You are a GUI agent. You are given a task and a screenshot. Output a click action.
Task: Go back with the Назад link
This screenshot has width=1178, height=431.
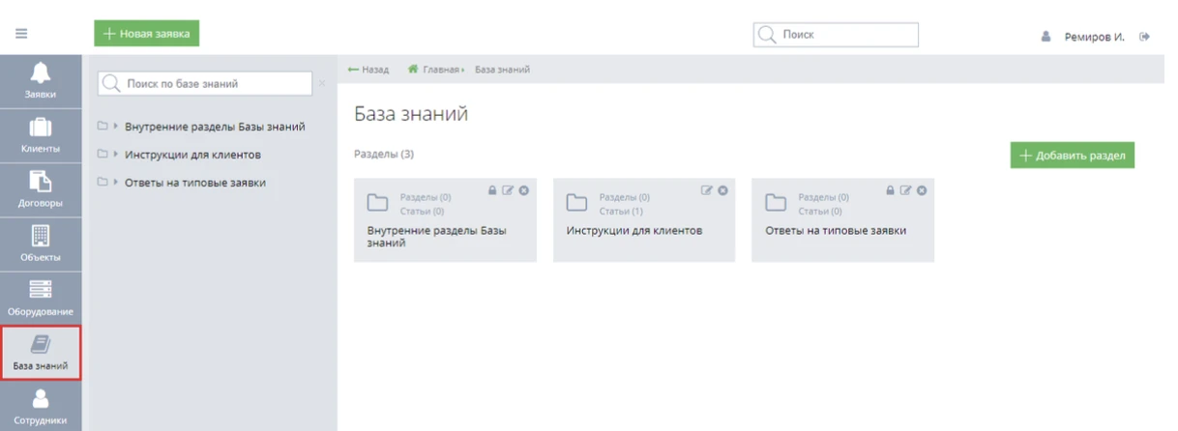368,70
